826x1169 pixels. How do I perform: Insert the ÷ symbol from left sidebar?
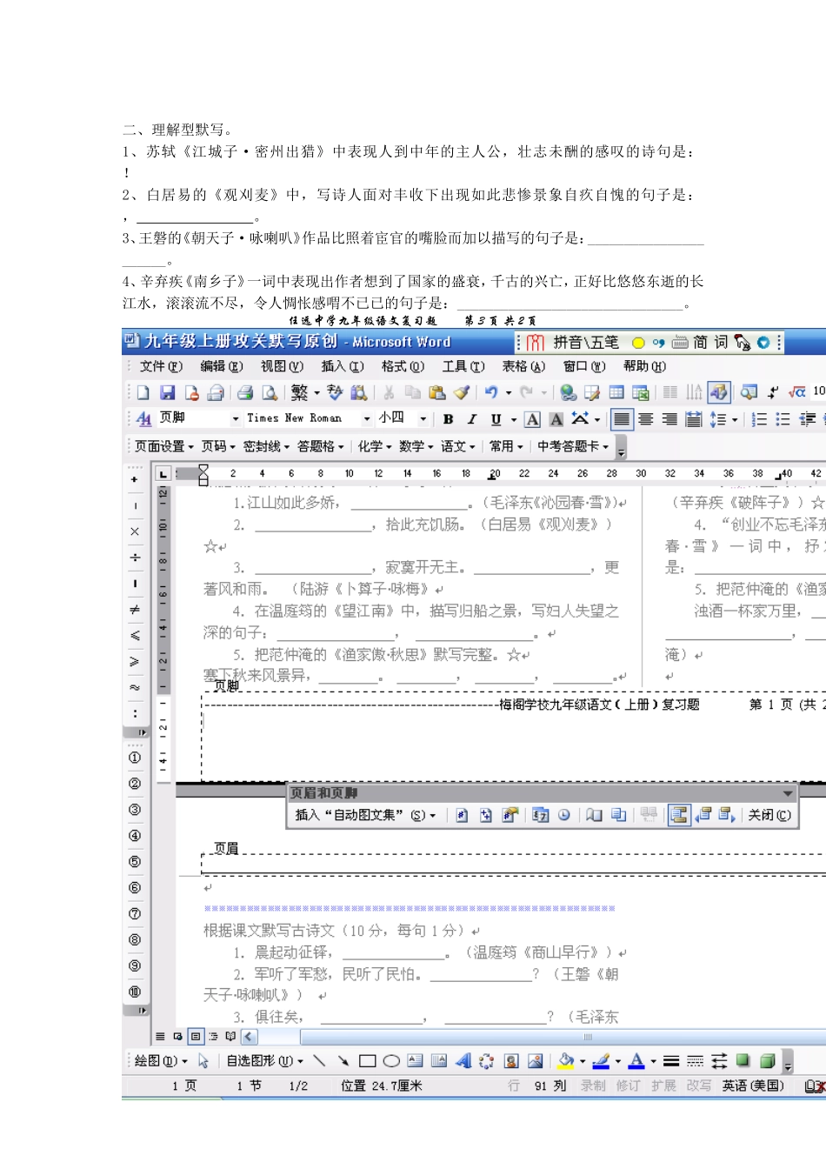click(135, 558)
